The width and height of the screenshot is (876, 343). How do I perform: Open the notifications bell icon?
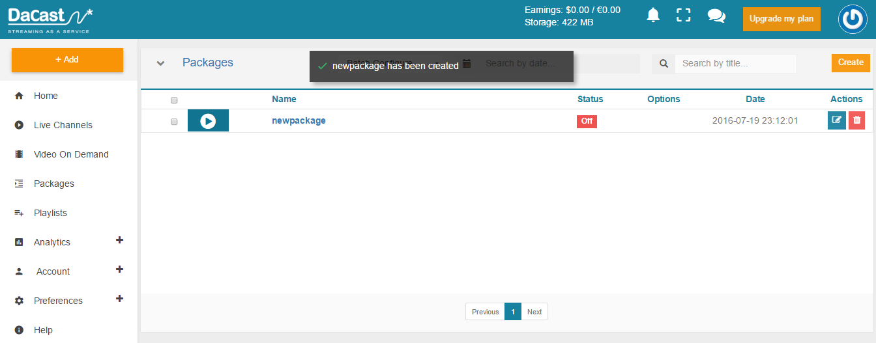[x=653, y=16]
